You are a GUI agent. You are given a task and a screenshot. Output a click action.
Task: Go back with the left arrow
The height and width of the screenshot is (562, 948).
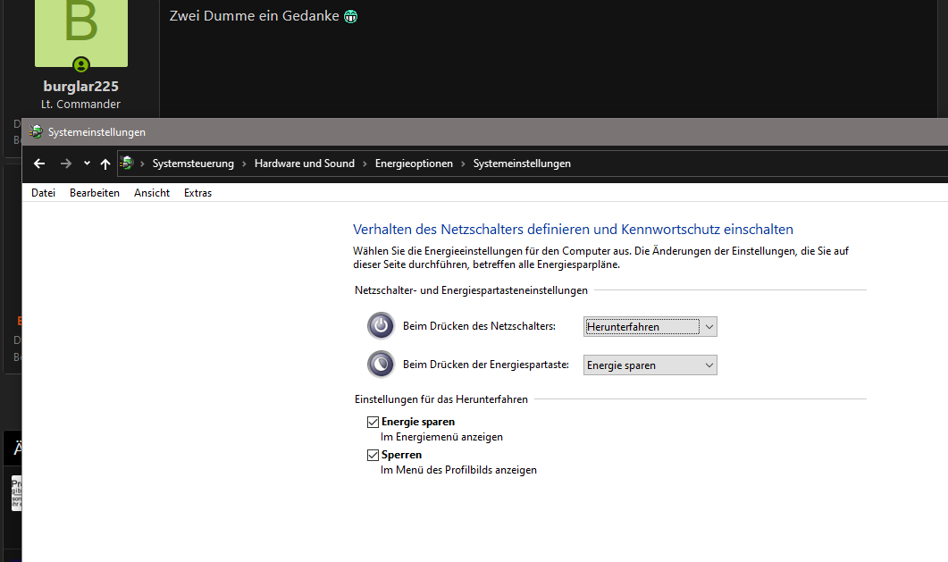pyautogui.click(x=39, y=164)
